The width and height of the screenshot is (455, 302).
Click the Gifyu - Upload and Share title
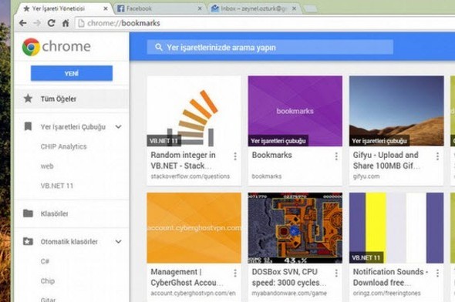coord(386,160)
